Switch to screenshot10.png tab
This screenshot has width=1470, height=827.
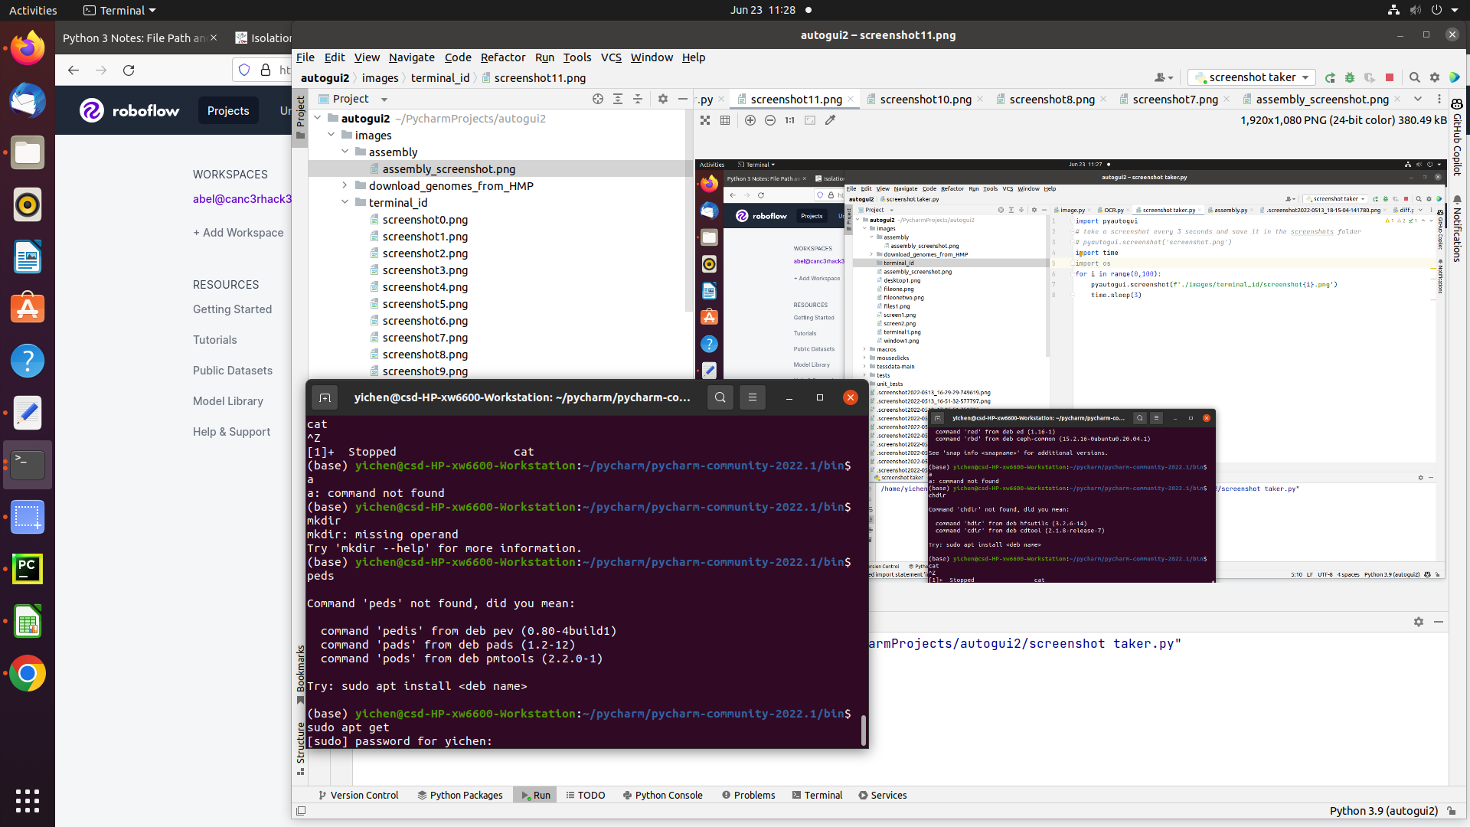[925, 100]
